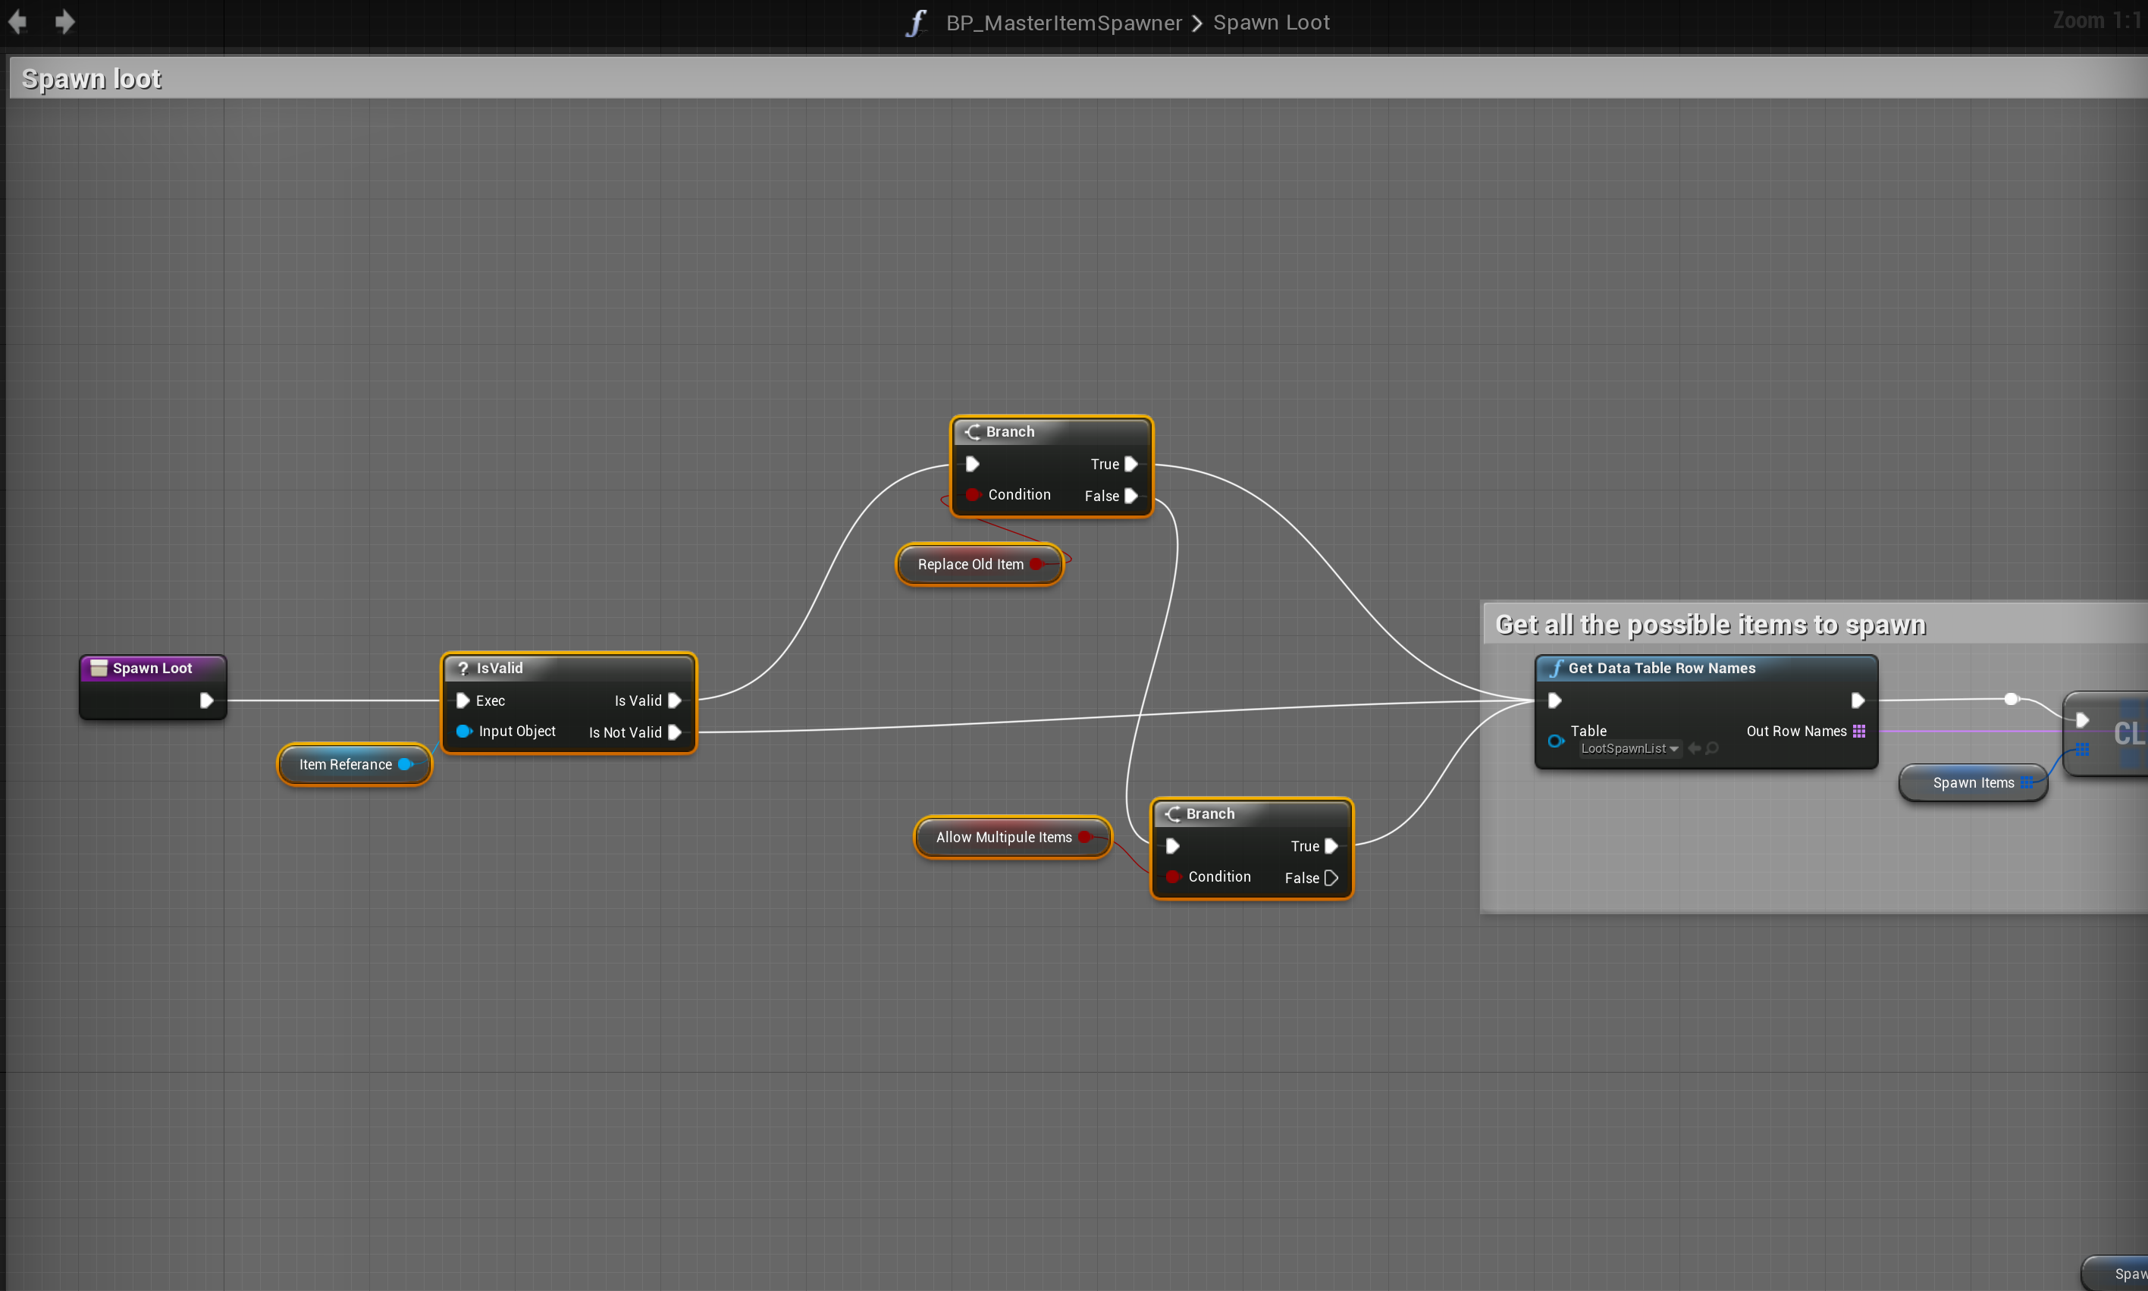Select the IsValid node title
The height and width of the screenshot is (1291, 2148).
(500, 668)
